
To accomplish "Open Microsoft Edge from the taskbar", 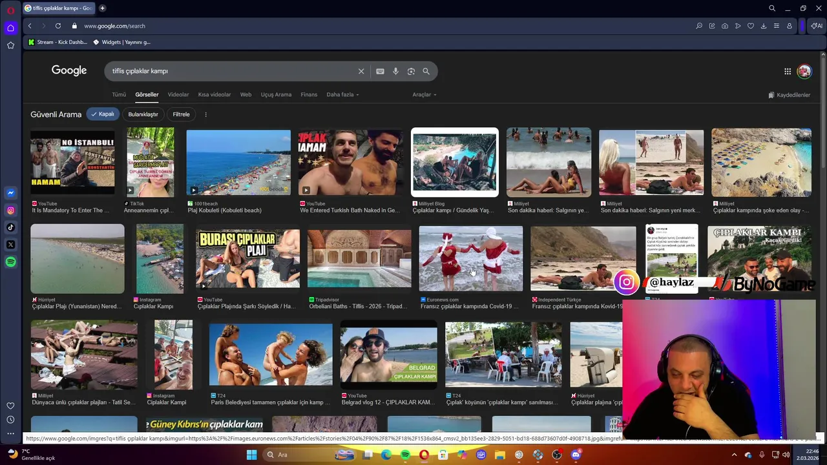I will pyautogui.click(x=386, y=455).
